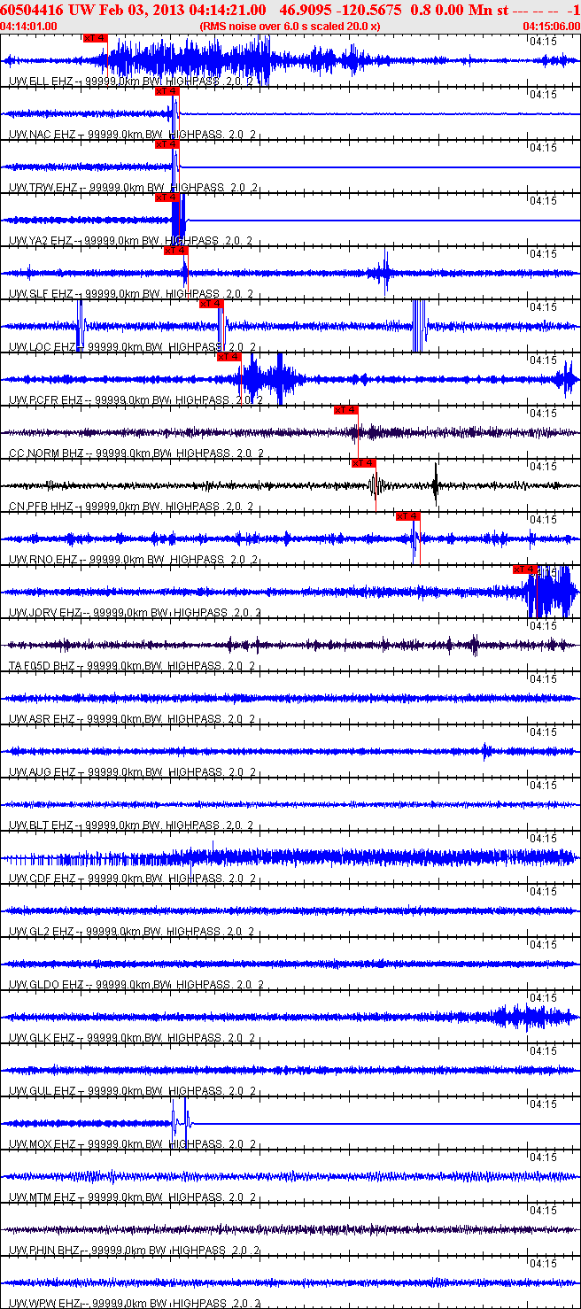
Task: Click the 'UW.PCFR EHZ' station label
Action: 45,399
